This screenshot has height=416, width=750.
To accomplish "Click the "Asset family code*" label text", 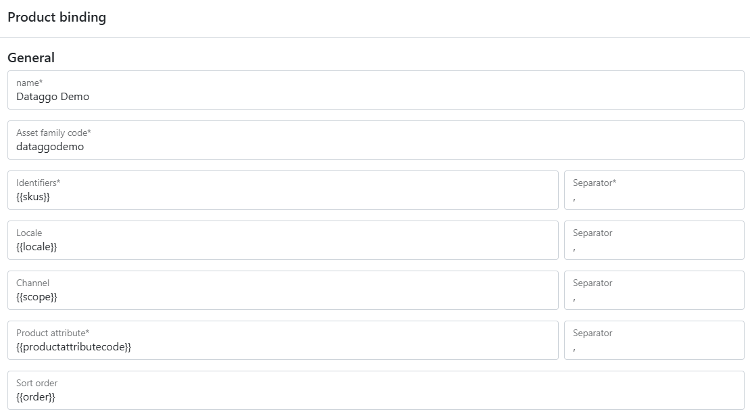I will pyautogui.click(x=53, y=133).
